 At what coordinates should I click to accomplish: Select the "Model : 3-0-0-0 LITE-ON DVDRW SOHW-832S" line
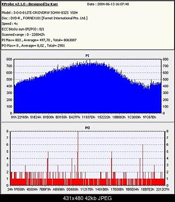click(40, 13)
